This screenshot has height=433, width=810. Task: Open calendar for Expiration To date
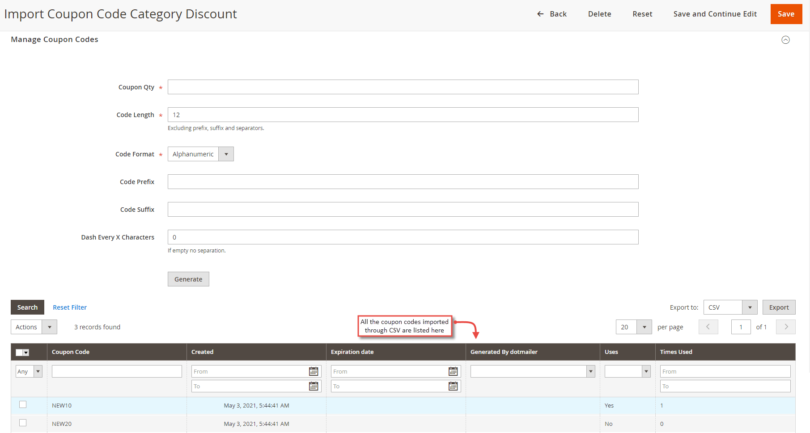click(453, 386)
